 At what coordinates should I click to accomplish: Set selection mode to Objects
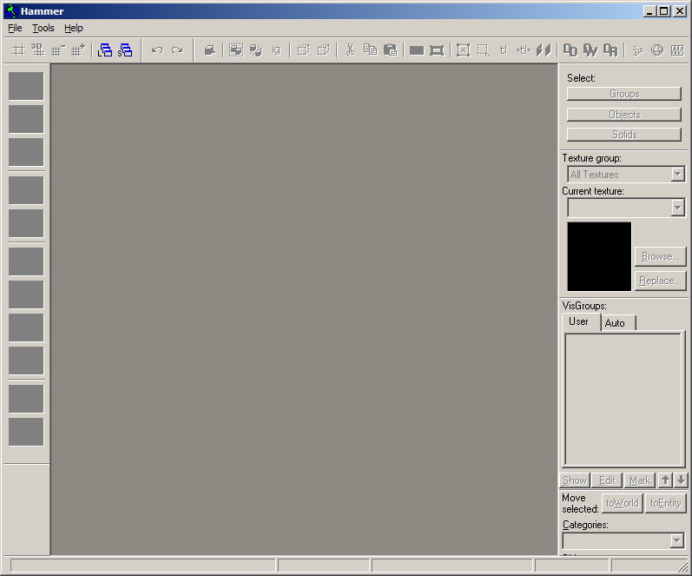[624, 115]
